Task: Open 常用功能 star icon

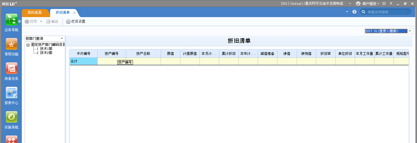Action: (11, 44)
